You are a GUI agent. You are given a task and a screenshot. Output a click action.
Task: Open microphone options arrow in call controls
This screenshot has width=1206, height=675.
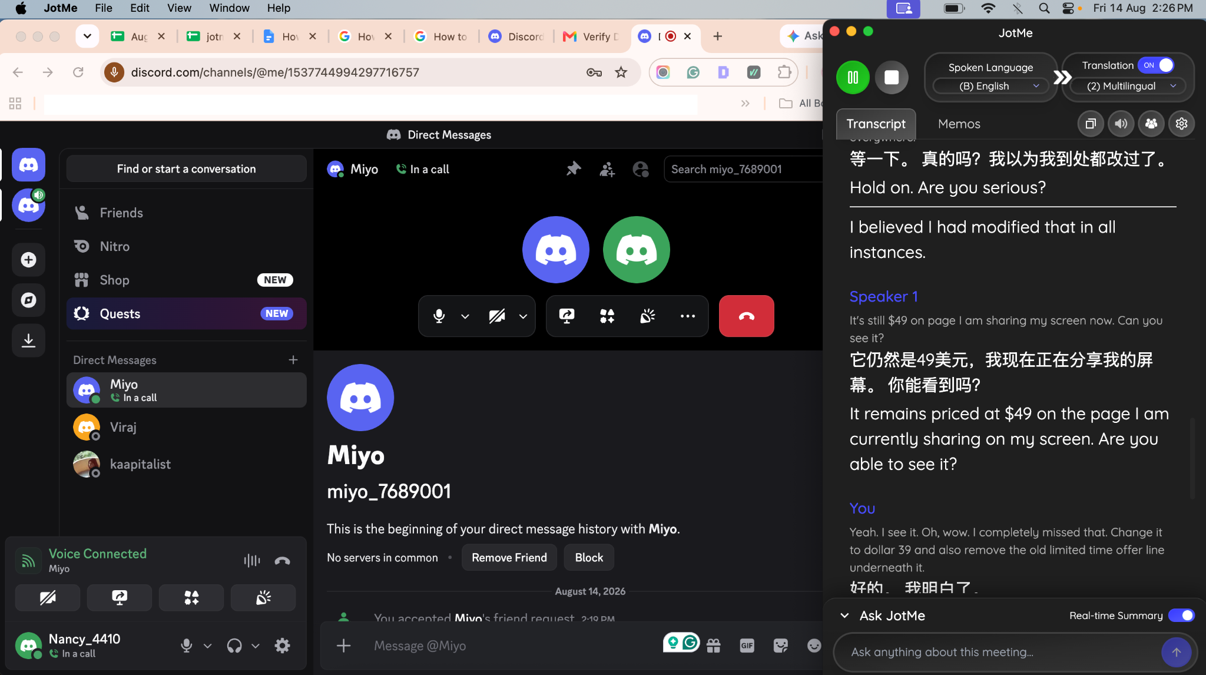point(465,316)
